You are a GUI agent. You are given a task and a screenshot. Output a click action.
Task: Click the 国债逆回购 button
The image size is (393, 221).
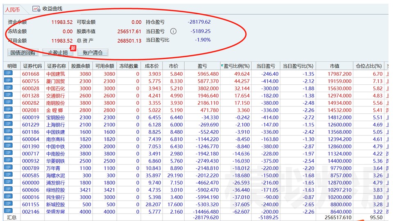click(23, 53)
